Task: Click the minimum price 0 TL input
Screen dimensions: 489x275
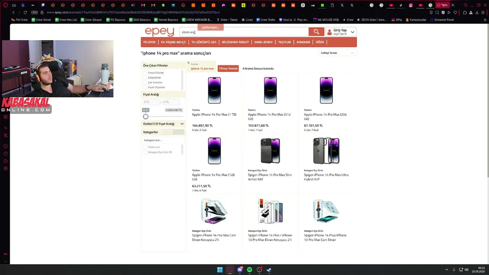Action: click(x=151, y=102)
